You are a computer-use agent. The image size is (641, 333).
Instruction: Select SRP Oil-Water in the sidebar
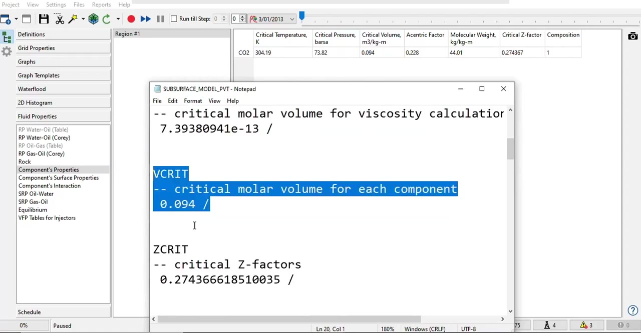click(36, 193)
